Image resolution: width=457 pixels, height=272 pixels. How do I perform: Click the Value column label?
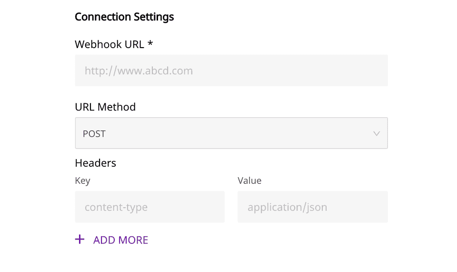[x=249, y=181]
